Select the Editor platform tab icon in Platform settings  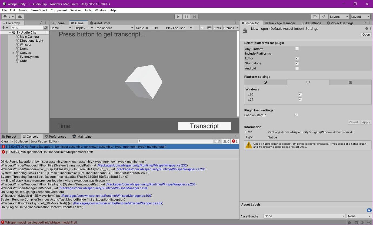(265, 82)
